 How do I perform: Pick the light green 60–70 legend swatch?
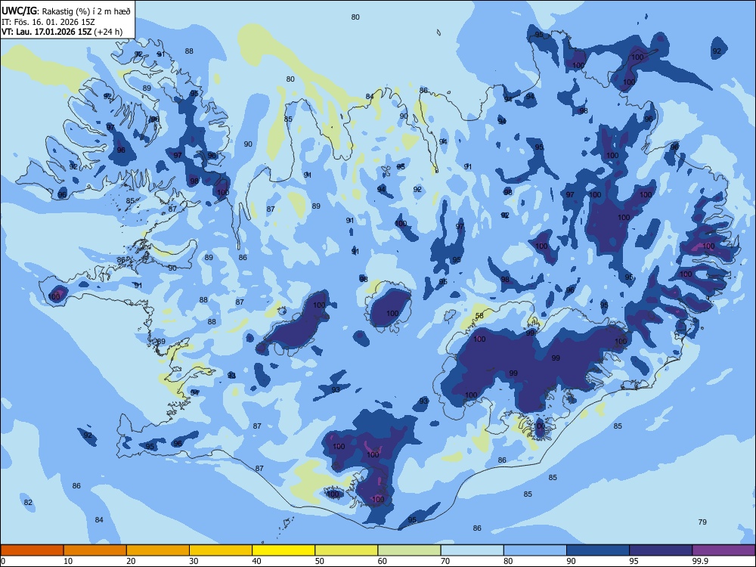point(409,550)
